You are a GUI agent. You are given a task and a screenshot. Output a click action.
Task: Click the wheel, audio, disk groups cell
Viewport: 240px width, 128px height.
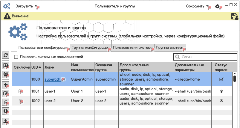pos(146,79)
